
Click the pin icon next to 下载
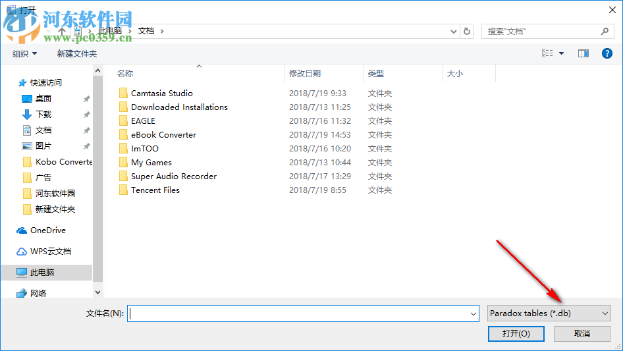coord(87,115)
